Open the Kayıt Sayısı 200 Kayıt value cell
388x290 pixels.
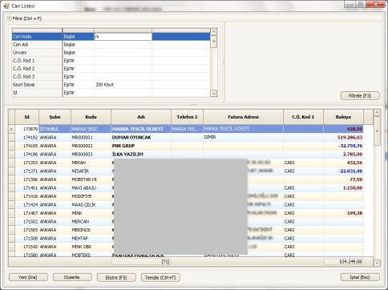123,85
